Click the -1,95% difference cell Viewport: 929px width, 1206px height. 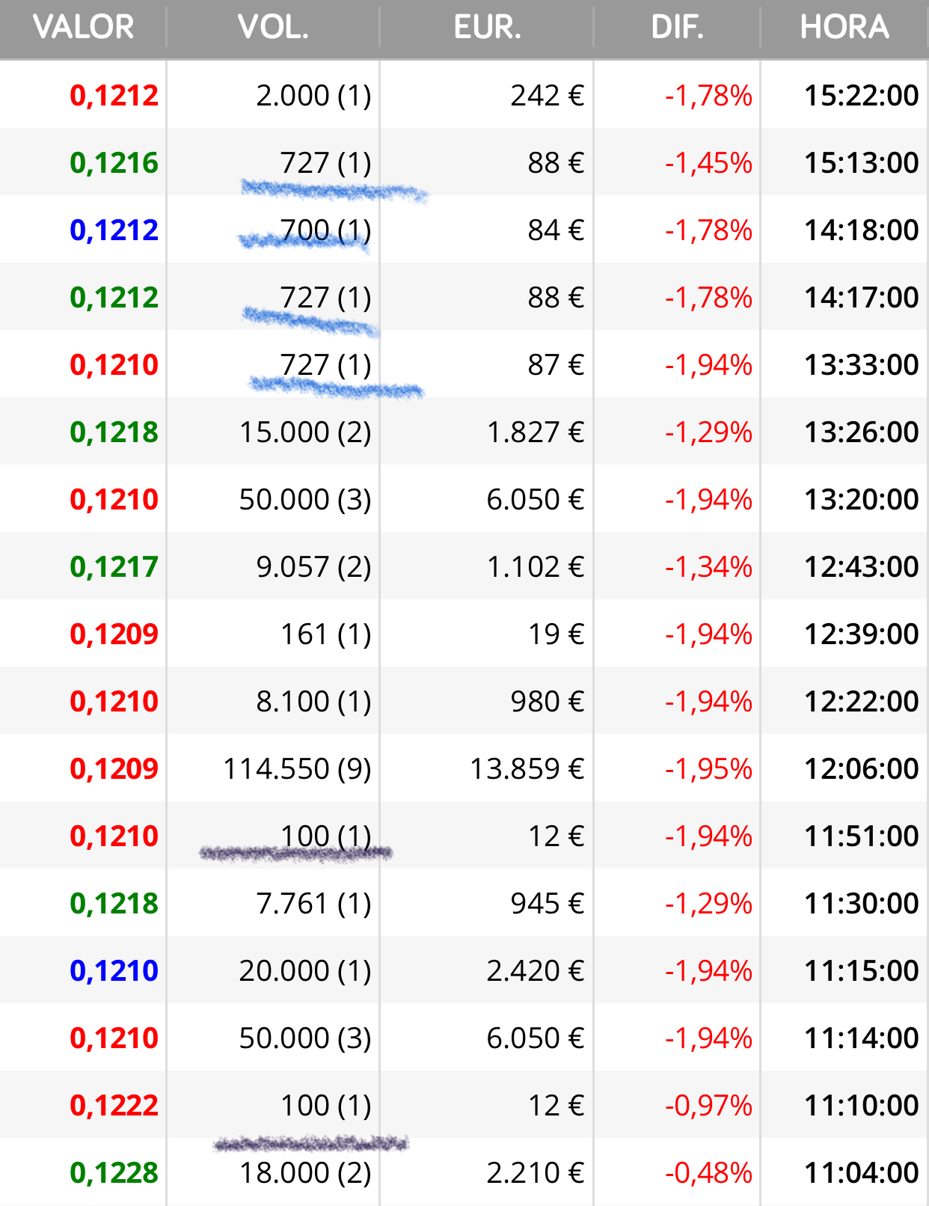[x=708, y=769]
